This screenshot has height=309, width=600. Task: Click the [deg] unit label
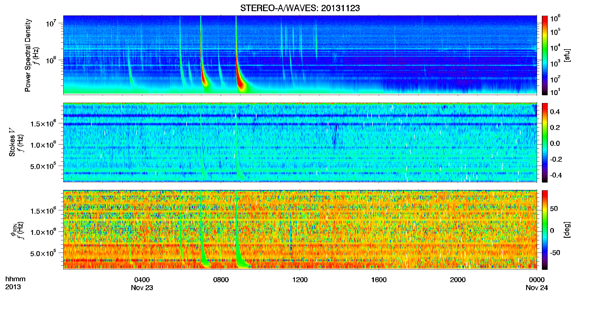coord(567,230)
